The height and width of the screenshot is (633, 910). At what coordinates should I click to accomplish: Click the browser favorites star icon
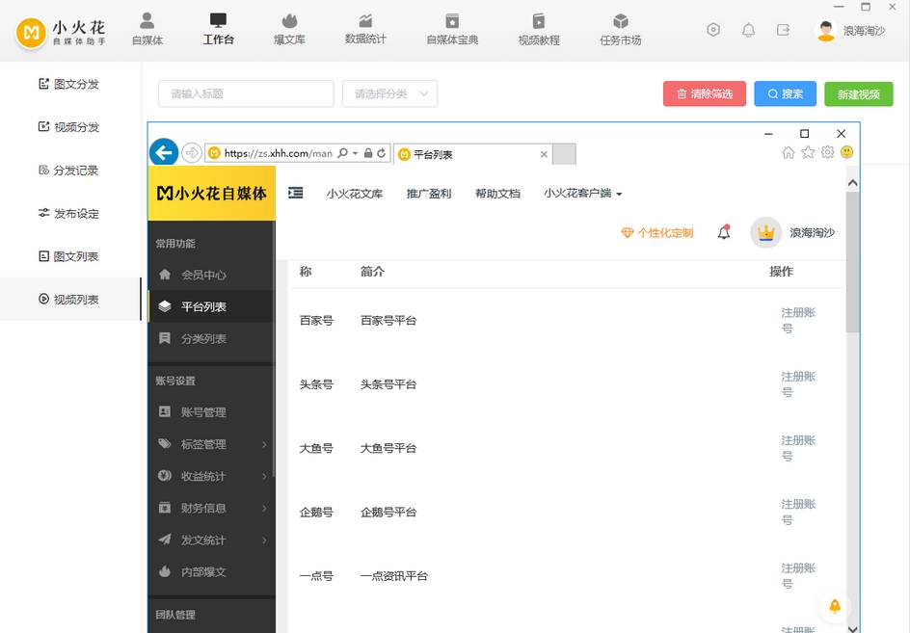tap(808, 152)
